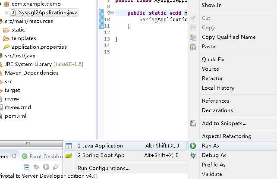
Task: Select the src folder entry
Action: [9, 82]
